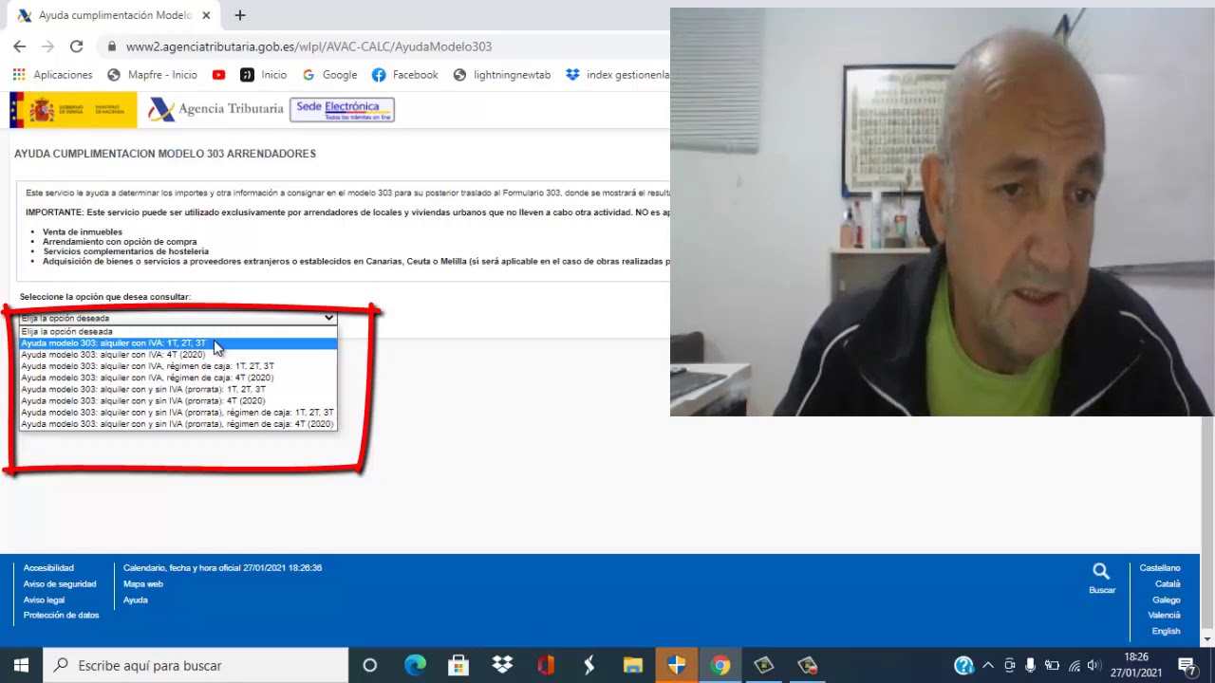Open the YouTube bookmark
Viewport: 1215px width, 683px height.
tap(218, 75)
